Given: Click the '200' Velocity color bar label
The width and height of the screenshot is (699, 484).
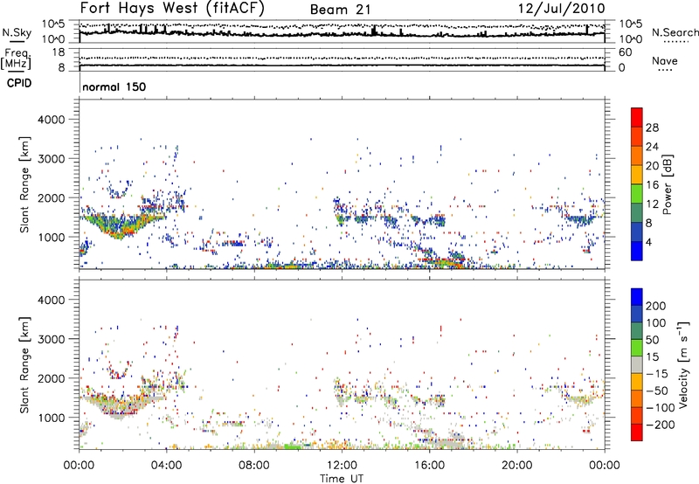Looking at the screenshot, I should point(656,306).
